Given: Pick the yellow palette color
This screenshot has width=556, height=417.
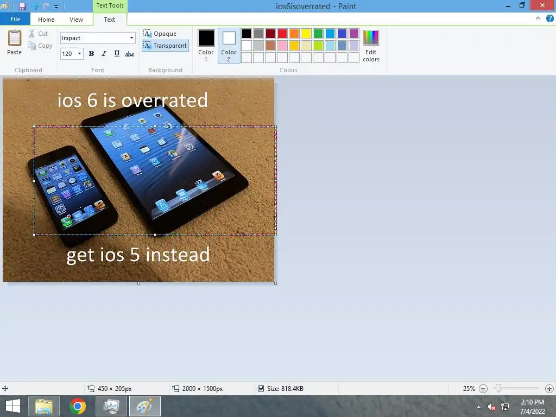Looking at the screenshot, I should 306,34.
